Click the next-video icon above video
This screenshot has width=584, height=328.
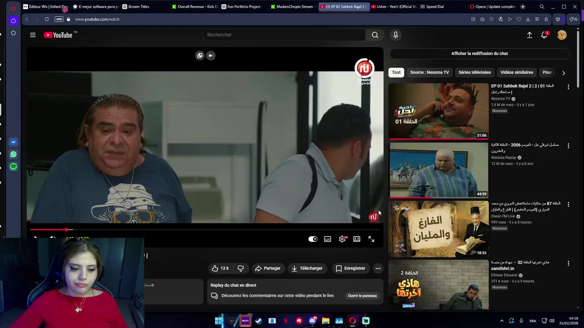pos(210,56)
